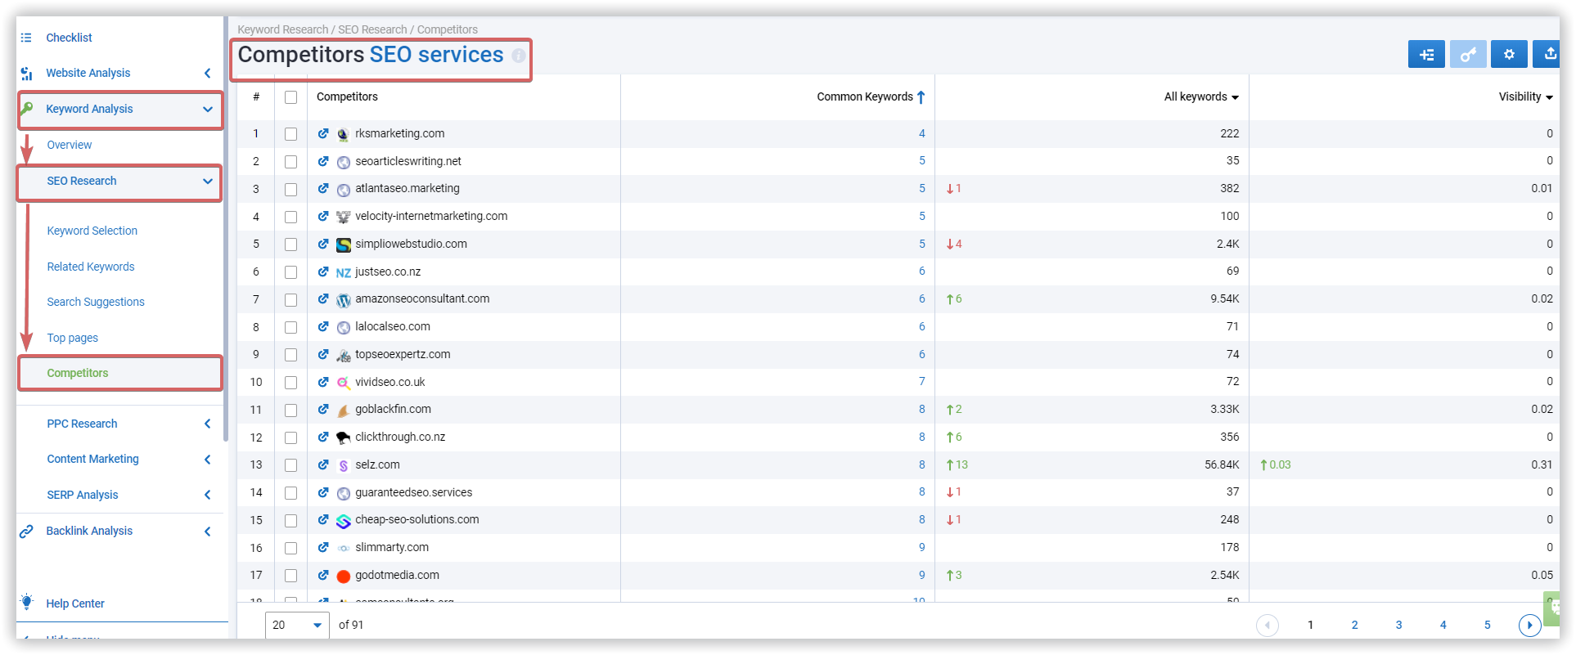The height and width of the screenshot is (655, 1576).
Task: Click the Checklist list icon
Action: pos(26,38)
